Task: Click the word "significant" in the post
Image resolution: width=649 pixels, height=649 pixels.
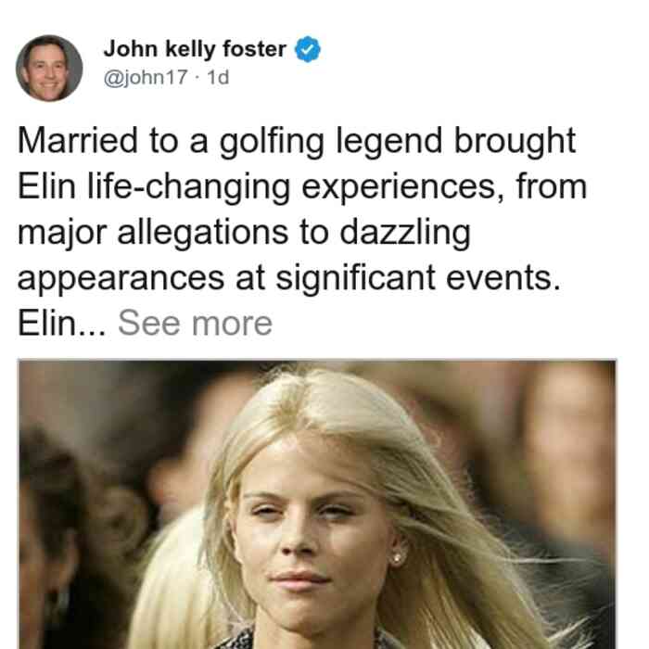Action: [355, 278]
